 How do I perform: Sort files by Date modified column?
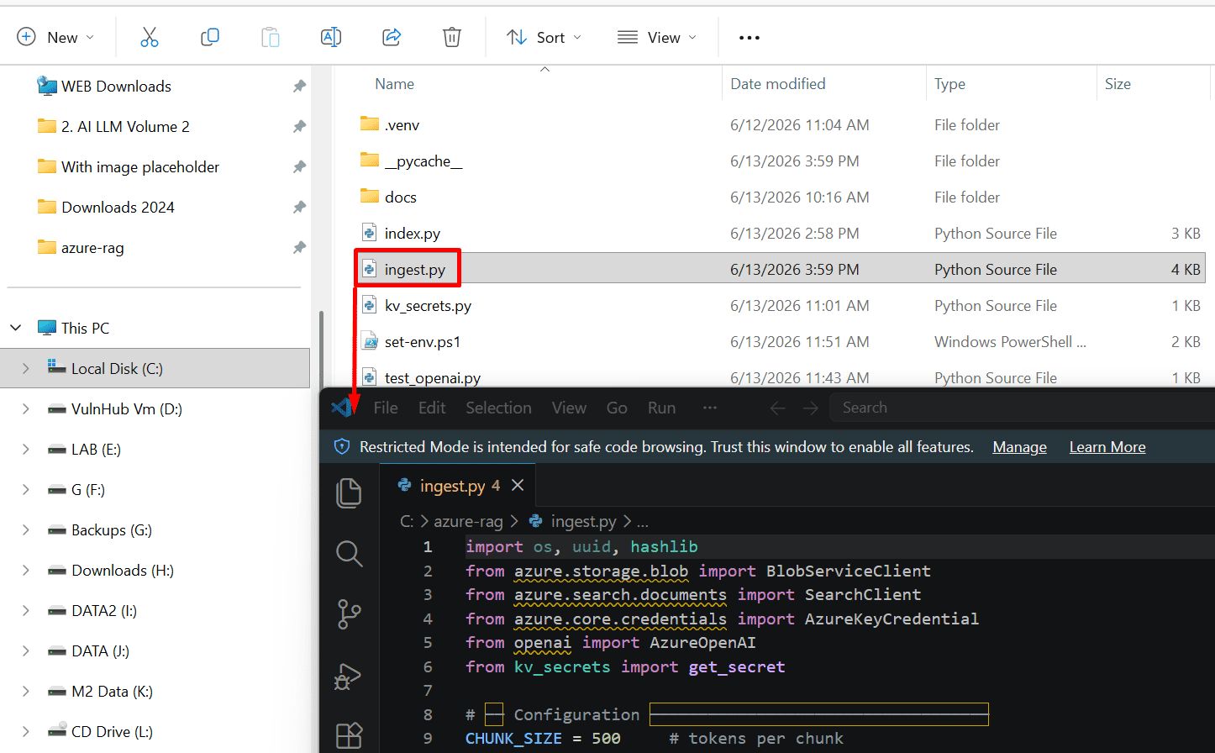(x=778, y=84)
